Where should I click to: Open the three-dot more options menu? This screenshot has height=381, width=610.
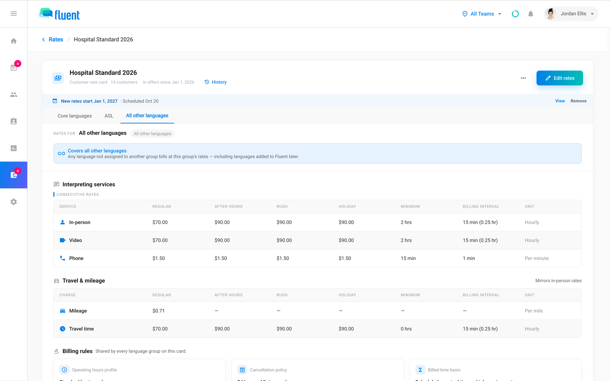[x=524, y=78]
